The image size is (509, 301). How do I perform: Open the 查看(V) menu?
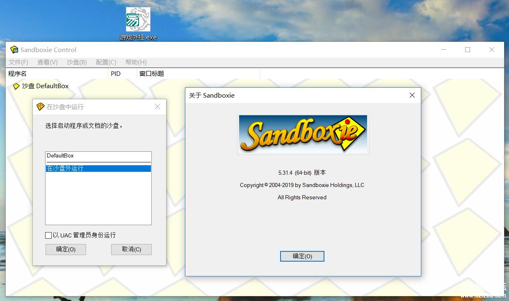click(x=48, y=62)
